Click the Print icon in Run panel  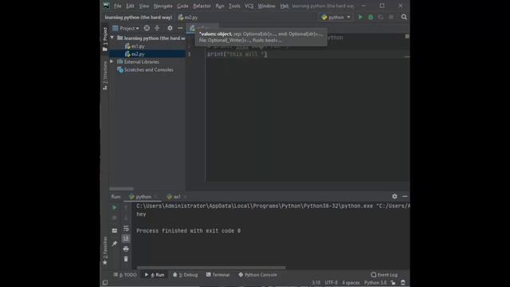[126, 249]
